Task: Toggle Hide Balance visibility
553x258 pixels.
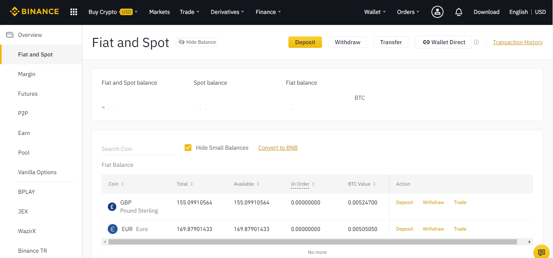Action: point(197,42)
